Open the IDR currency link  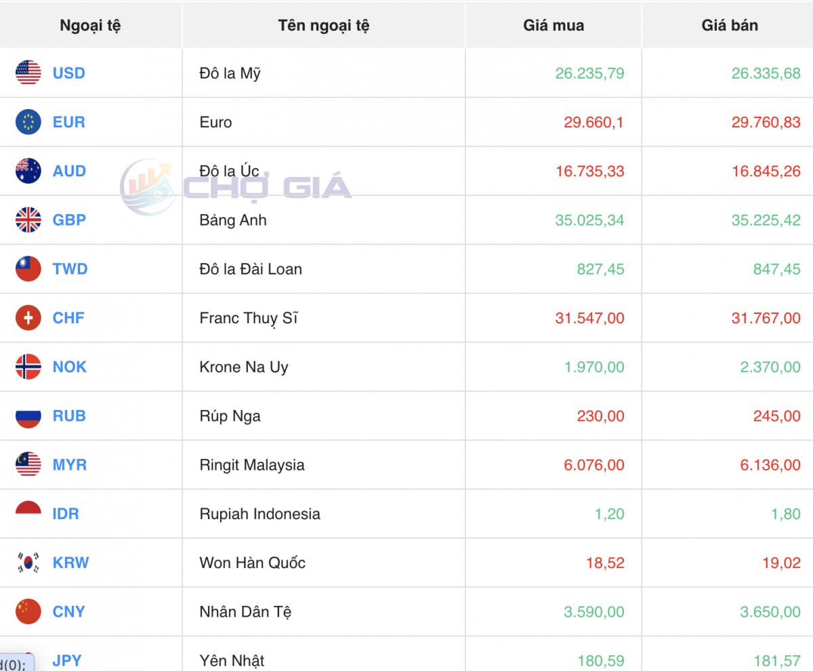(x=66, y=514)
